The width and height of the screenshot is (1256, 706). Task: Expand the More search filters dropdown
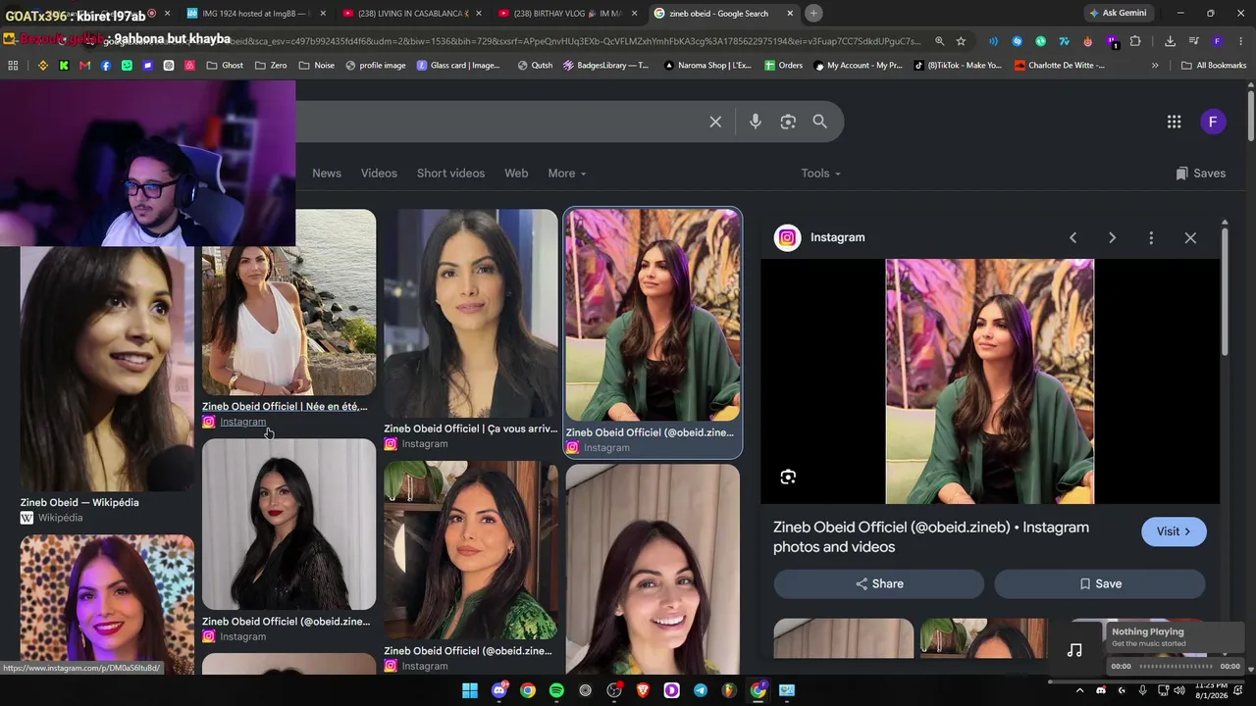pyautogui.click(x=567, y=174)
